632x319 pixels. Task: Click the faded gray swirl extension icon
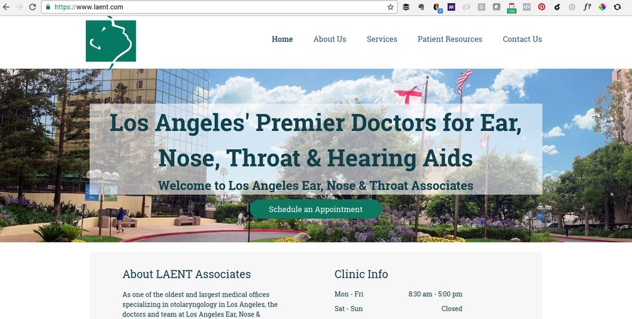pyautogui.click(x=467, y=7)
